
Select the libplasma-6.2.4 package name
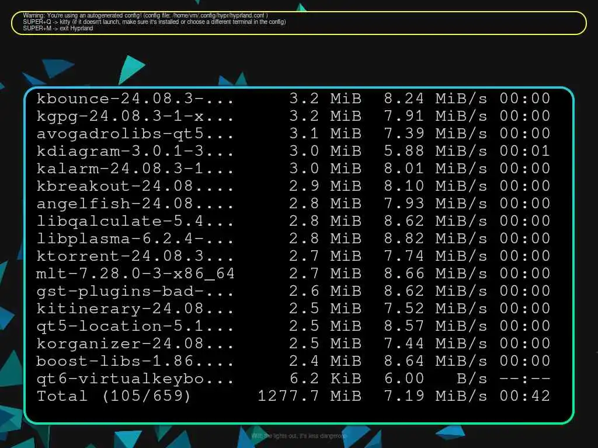point(135,239)
